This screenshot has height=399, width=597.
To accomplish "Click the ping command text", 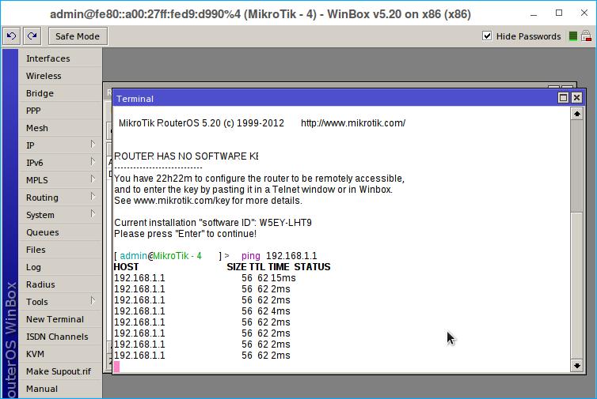I will pyautogui.click(x=250, y=256).
